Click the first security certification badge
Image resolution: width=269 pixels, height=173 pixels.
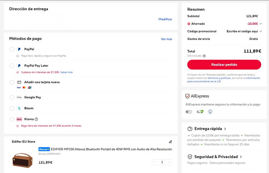click(189, 112)
